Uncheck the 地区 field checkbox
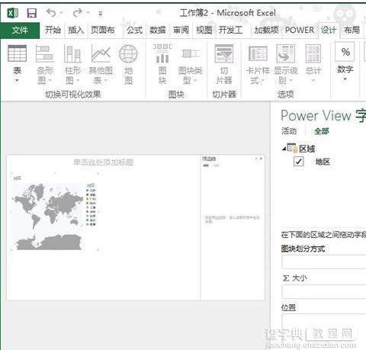Viewport: 366px width, 350px height. tap(298, 162)
